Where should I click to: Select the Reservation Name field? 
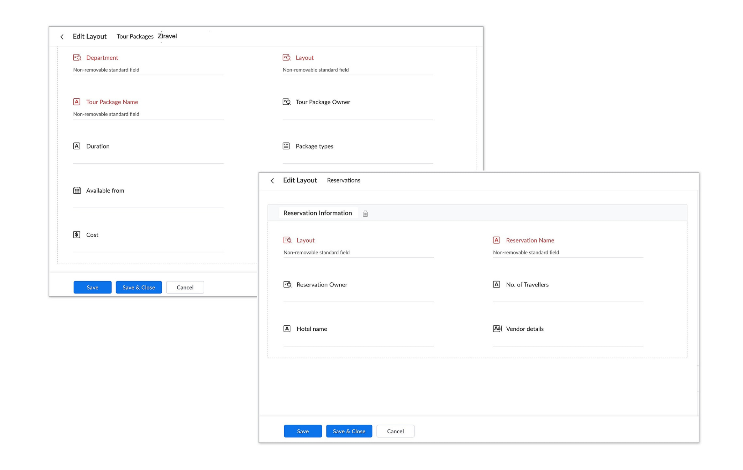click(x=530, y=240)
